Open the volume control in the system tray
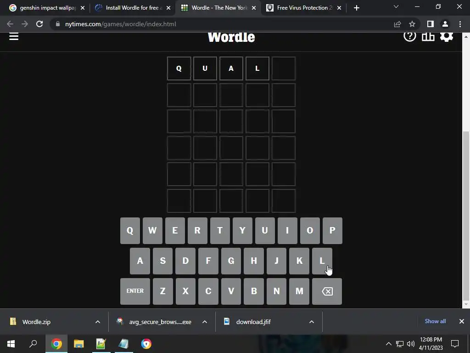The width and height of the screenshot is (470, 353). tap(411, 344)
